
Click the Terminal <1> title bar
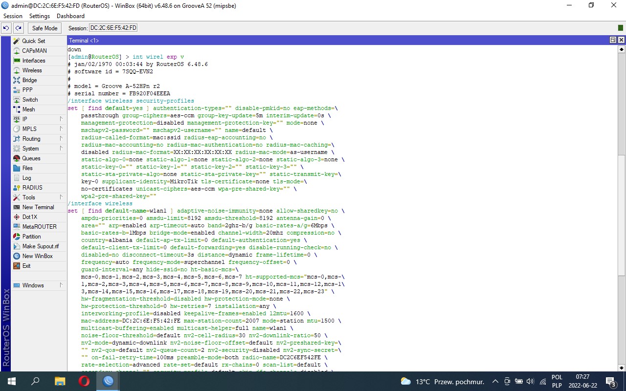(x=337, y=40)
